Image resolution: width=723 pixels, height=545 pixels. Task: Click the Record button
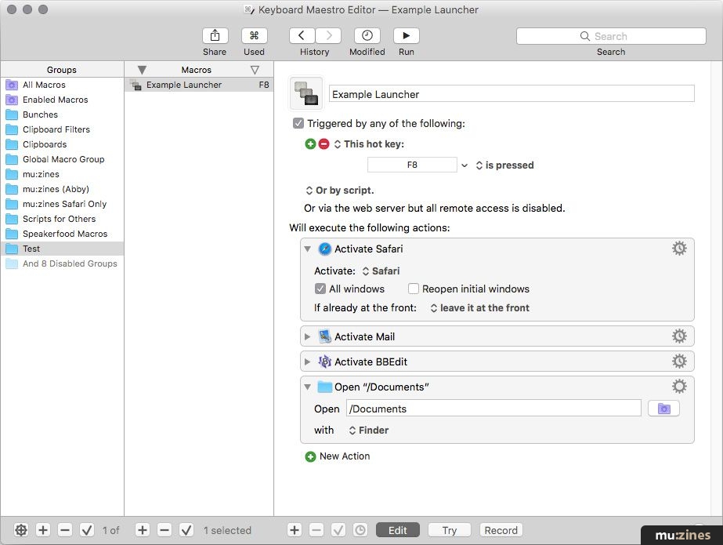[501, 530]
